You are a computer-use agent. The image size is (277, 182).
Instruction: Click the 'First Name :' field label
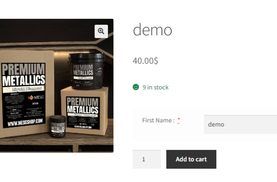click(x=158, y=120)
